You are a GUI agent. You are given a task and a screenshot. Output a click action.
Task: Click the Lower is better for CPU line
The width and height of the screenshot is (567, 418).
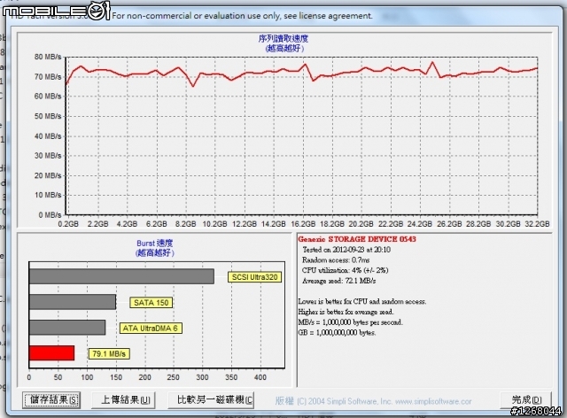pyautogui.click(x=362, y=301)
